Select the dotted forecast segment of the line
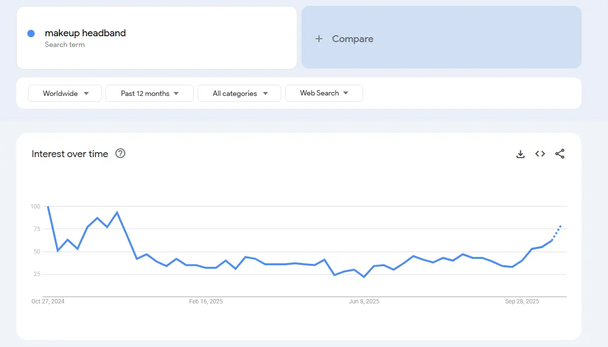This screenshot has width=608, height=347. tap(556, 232)
